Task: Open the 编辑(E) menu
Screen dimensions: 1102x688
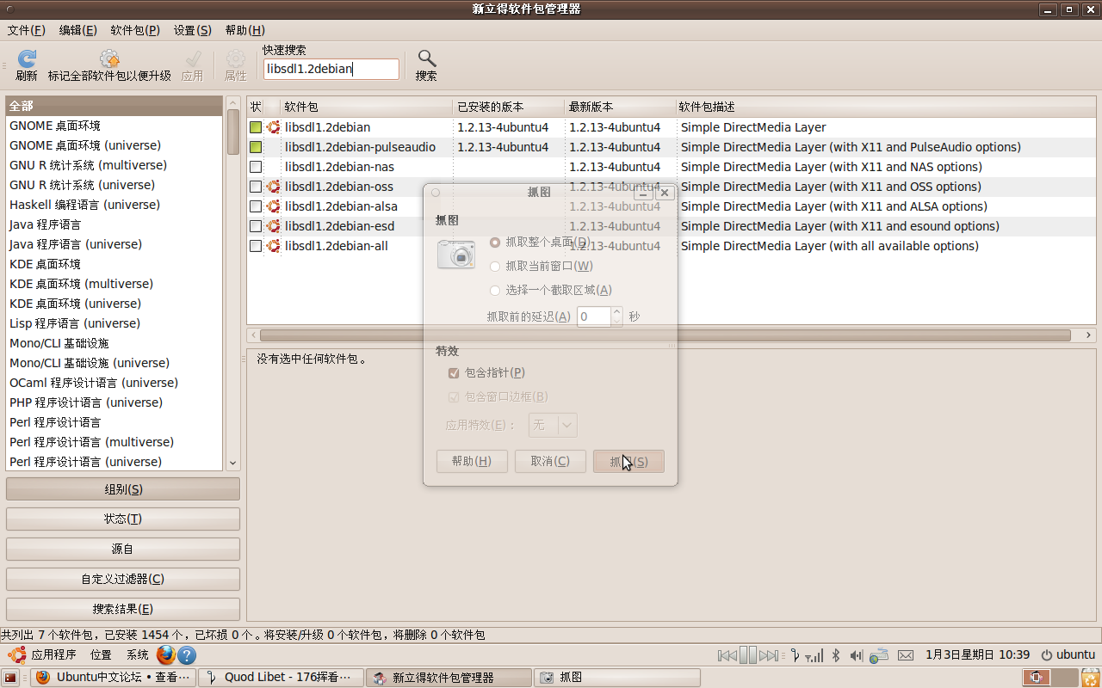Action: tap(77, 30)
